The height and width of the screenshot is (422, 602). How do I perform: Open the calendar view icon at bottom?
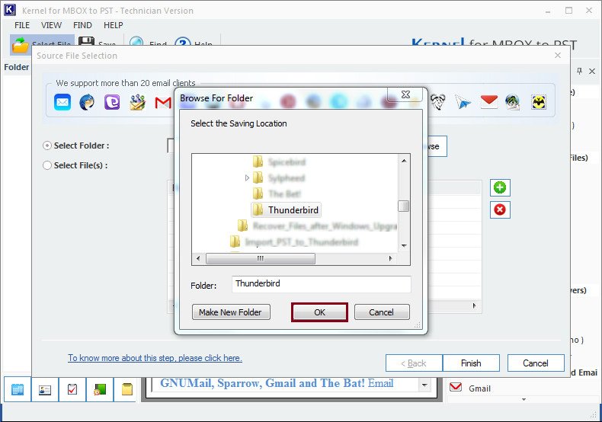click(18, 389)
